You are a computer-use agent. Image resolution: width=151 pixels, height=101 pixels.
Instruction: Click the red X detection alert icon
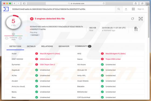(x=32, y=19)
